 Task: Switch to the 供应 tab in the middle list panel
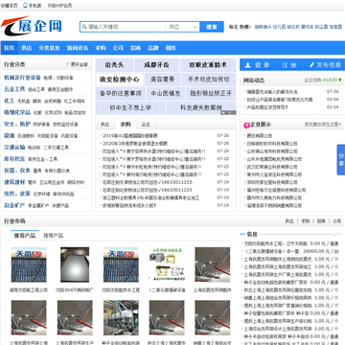105,125
